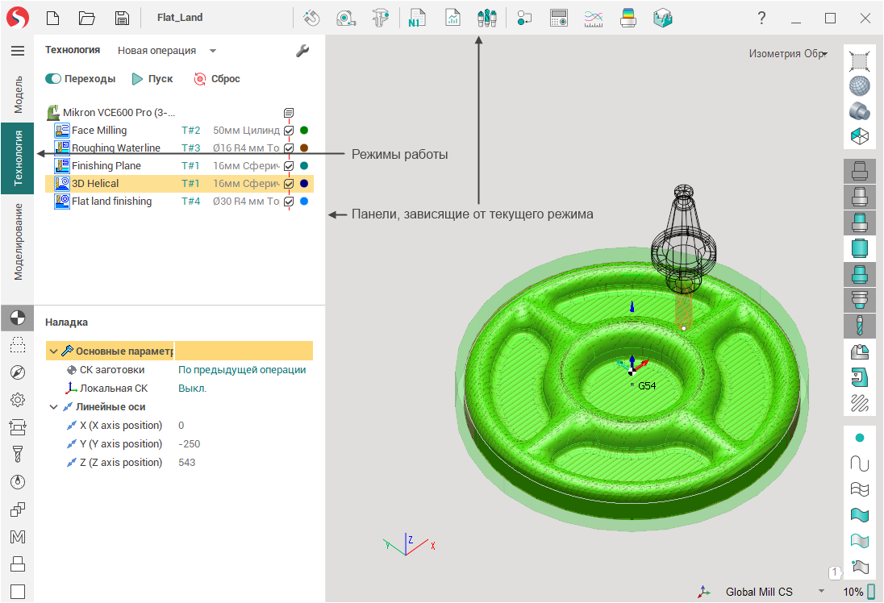Click the M-shaped icon in left sidebar
884x603 pixels.
(17, 537)
